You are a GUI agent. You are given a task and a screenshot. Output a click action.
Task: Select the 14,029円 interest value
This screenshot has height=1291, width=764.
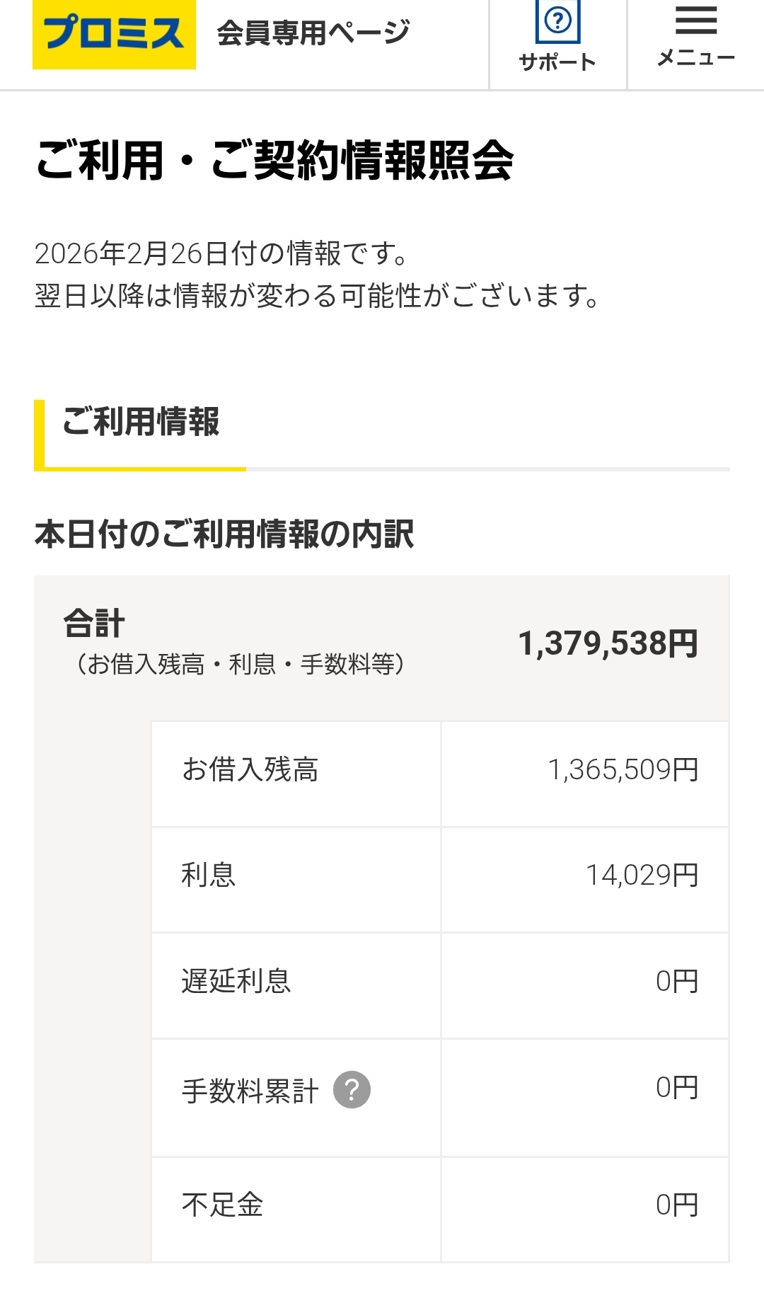642,876
